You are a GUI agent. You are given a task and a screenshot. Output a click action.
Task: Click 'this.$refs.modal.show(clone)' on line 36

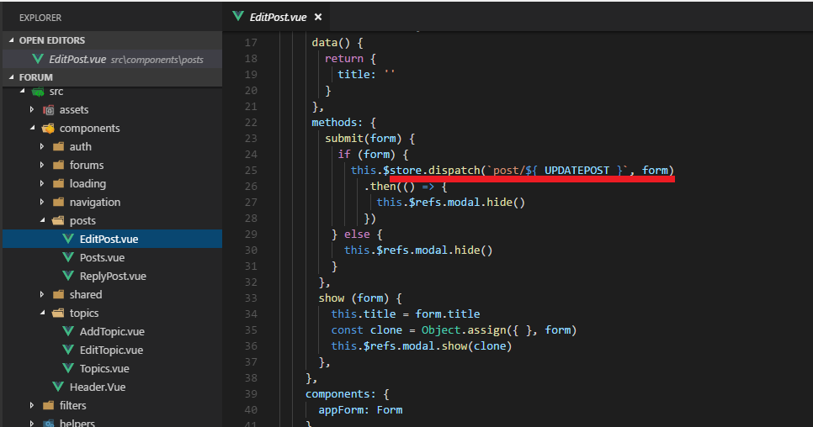[x=422, y=345]
